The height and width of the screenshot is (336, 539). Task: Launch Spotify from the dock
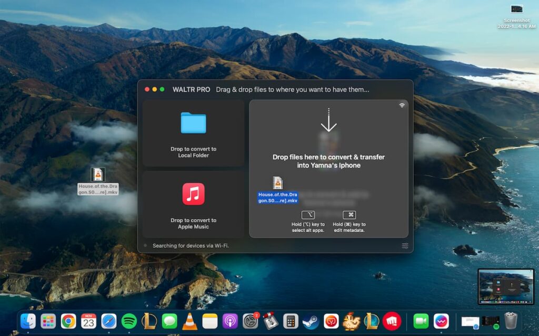[129, 321]
